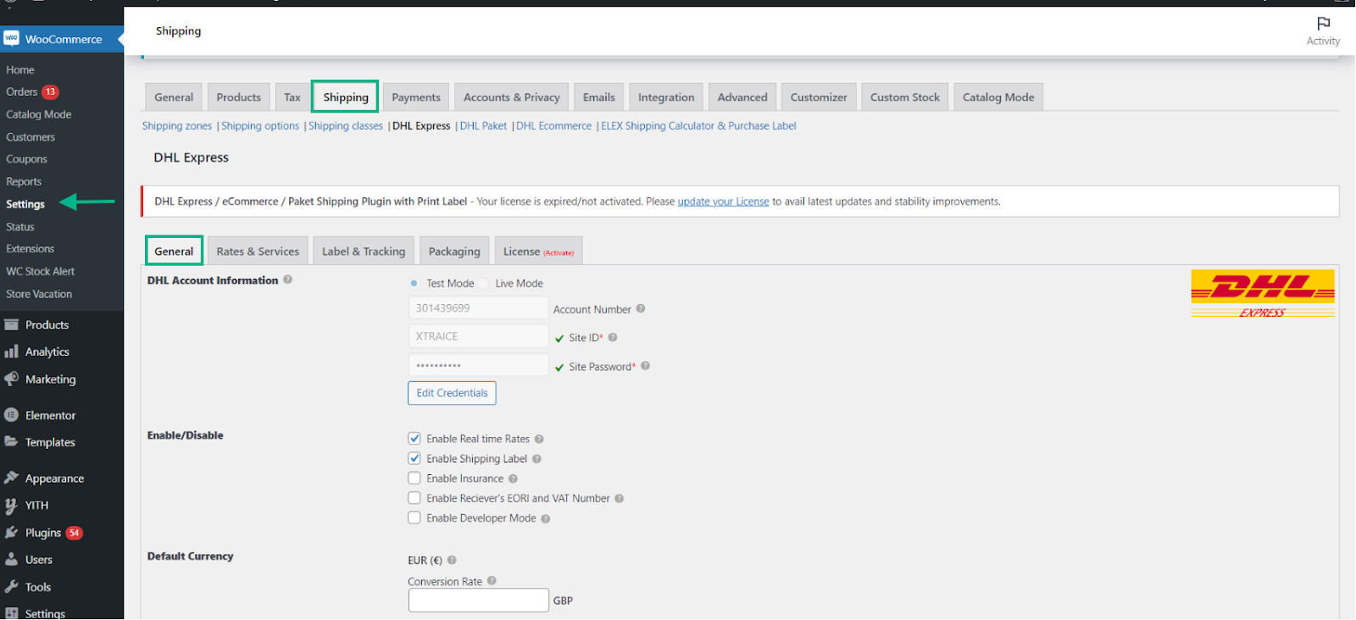This screenshot has width=1356, height=620.
Task: Open Reports in the sidebar
Action: pos(24,182)
